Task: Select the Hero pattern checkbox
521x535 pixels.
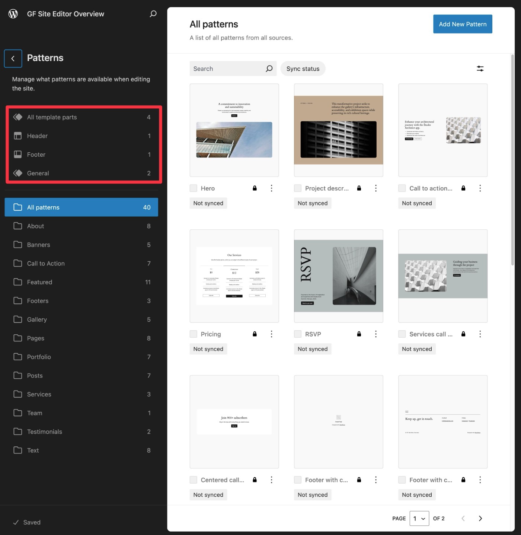Action: point(193,188)
